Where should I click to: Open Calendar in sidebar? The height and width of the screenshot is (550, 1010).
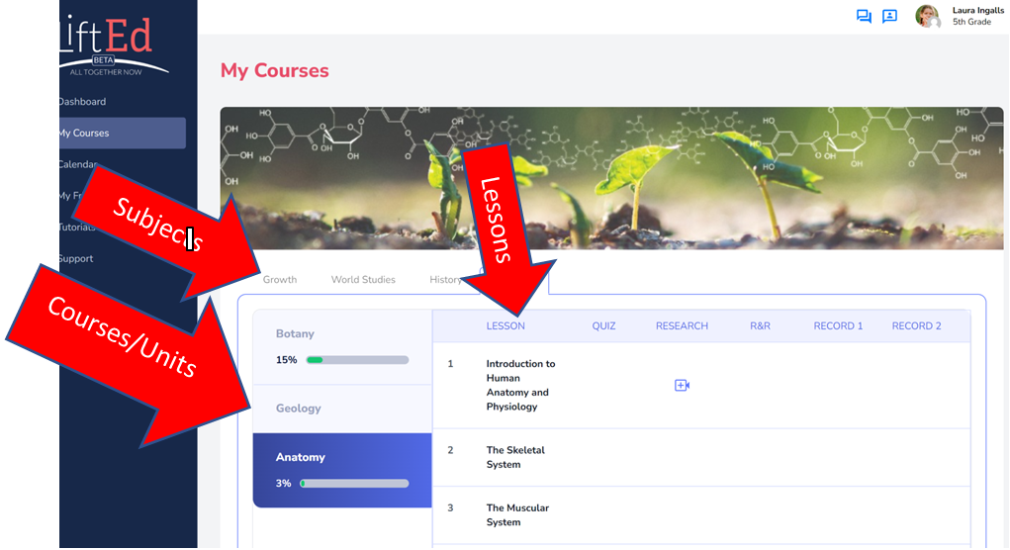point(78,164)
